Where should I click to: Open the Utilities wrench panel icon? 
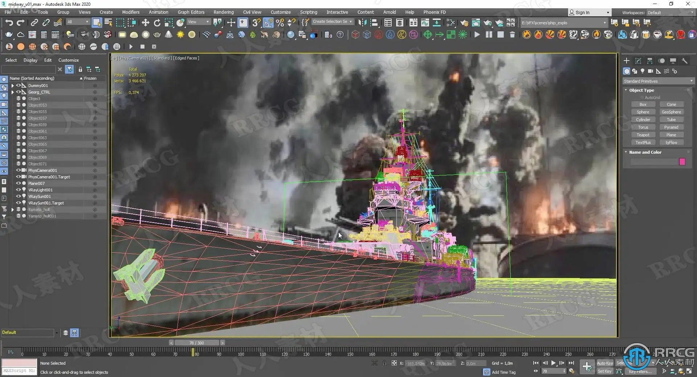pyautogui.click(x=684, y=61)
